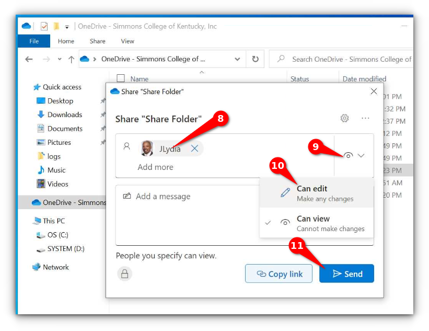Click the New folder quick-access icon
The width and height of the screenshot is (429, 331).
pos(56,26)
